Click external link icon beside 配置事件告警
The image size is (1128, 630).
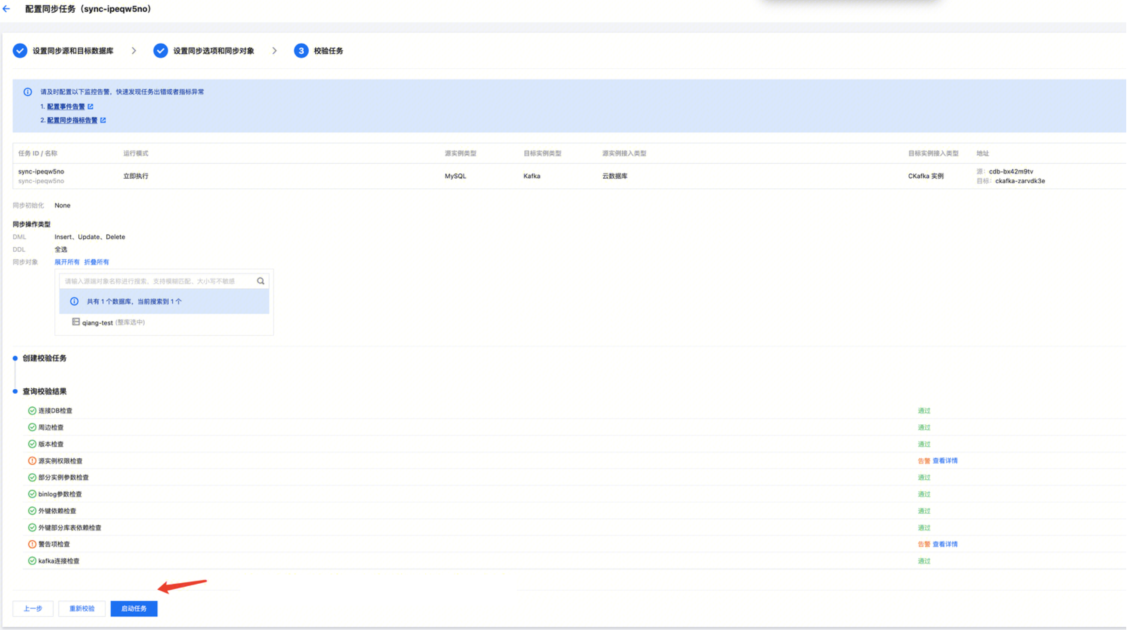(x=91, y=106)
